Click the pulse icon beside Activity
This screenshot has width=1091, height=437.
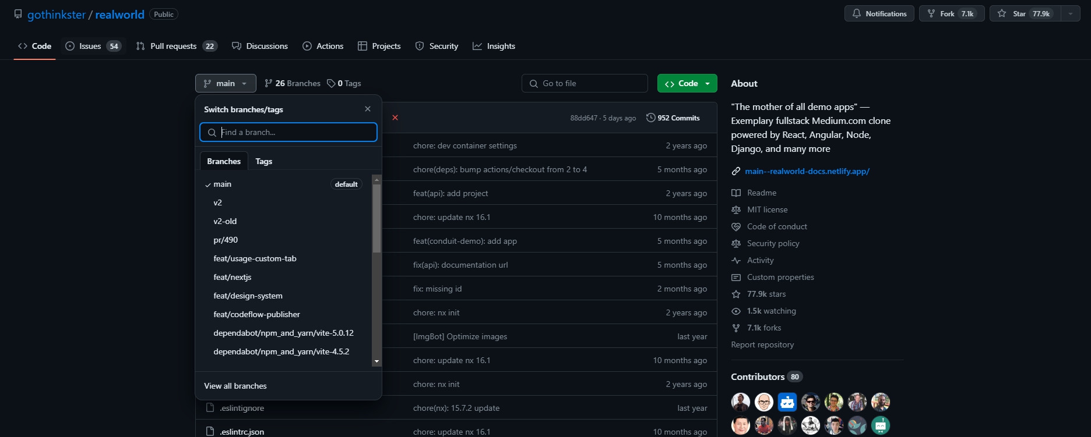tap(736, 261)
